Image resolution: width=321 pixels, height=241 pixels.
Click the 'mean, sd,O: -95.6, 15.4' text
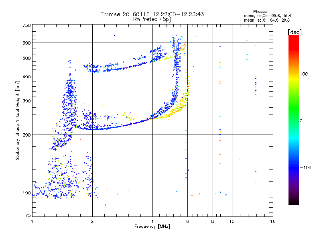coord(267,16)
